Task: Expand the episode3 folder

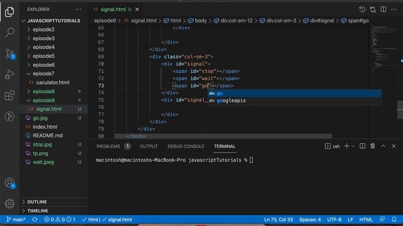Action: [43, 38]
